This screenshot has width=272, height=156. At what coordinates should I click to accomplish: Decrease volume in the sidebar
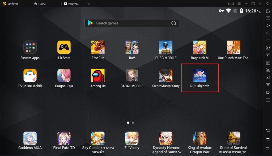[x=268, y=33]
